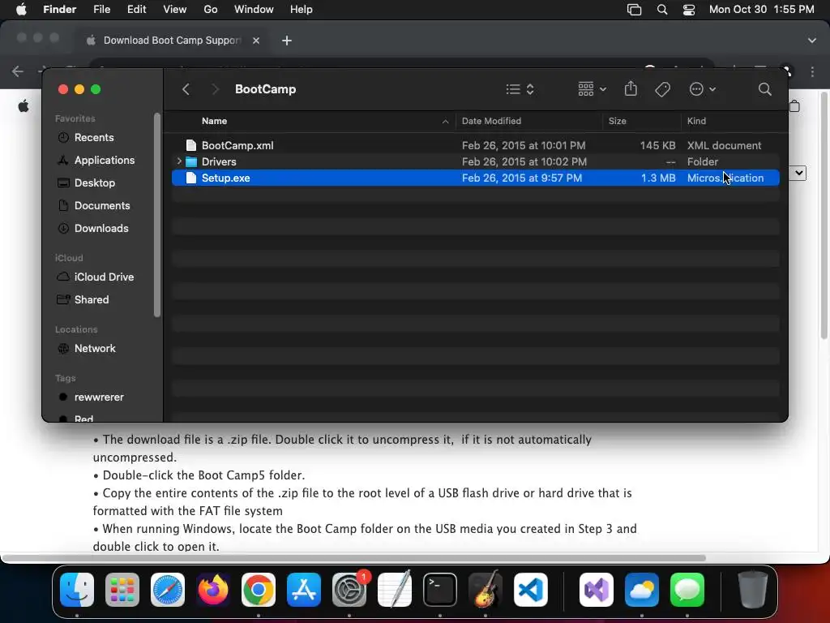Image resolution: width=830 pixels, height=623 pixels.
Task: Open the browser three-dot menu
Action: click(x=812, y=71)
